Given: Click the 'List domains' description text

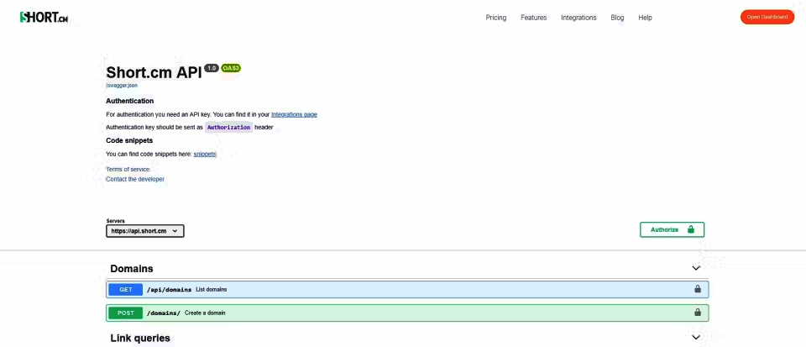Looking at the screenshot, I should (x=212, y=289).
